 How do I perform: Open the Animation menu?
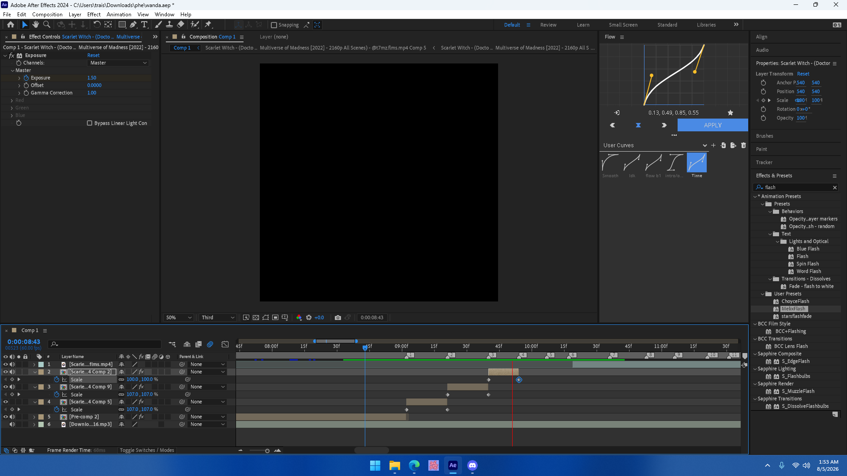[119, 15]
